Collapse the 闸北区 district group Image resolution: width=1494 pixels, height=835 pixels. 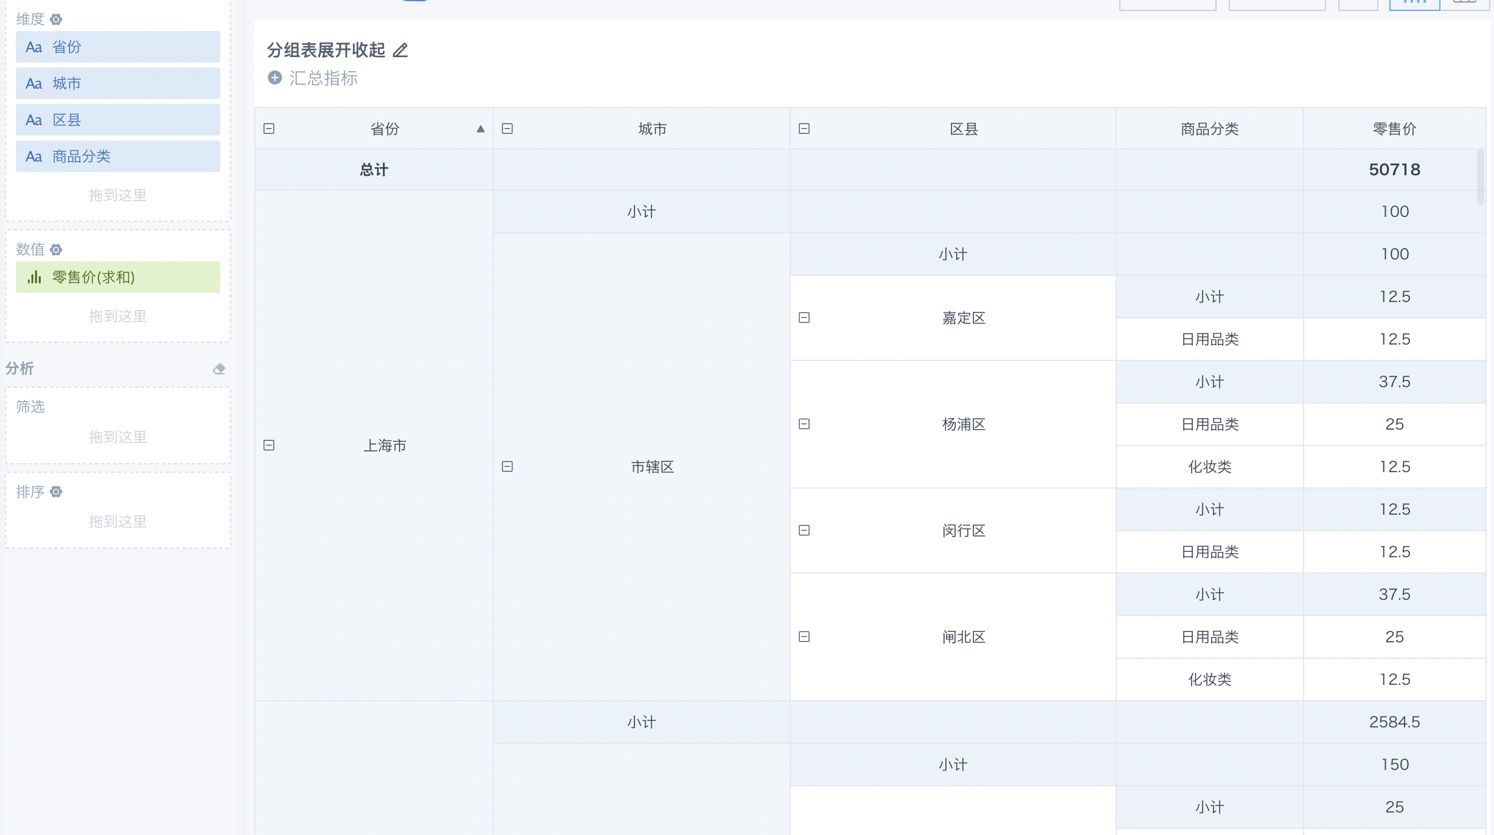coord(804,637)
